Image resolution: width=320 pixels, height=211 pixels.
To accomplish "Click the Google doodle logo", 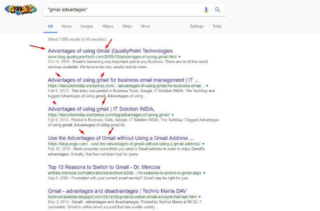I will (x=21, y=9).
